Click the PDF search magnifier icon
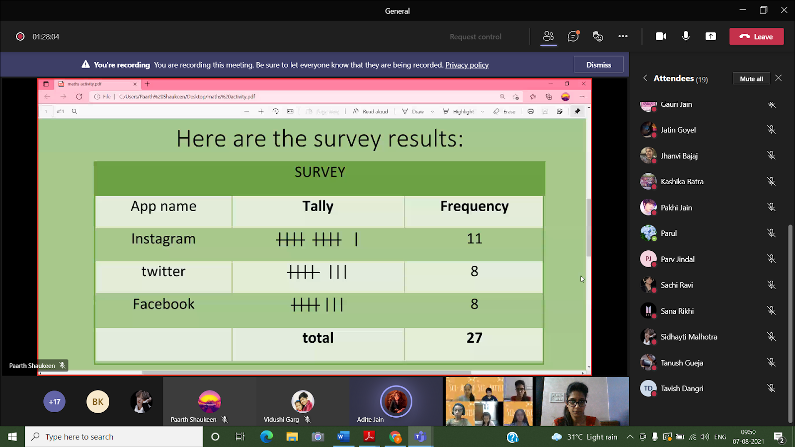The image size is (795, 447). pyautogui.click(x=75, y=111)
